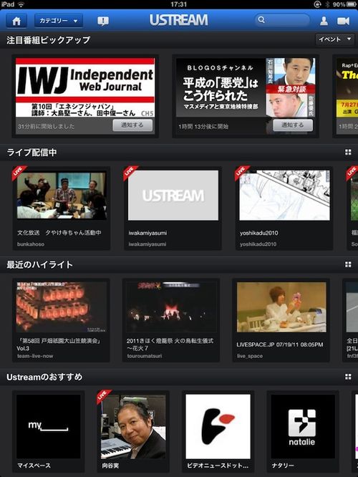Open the bunkahoso live stream thumbnail

point(62,196)
